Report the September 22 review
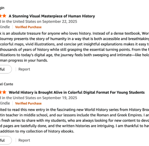Image resolution: width=149 pixels, height=146 pixels. click(x=24, y=69)
